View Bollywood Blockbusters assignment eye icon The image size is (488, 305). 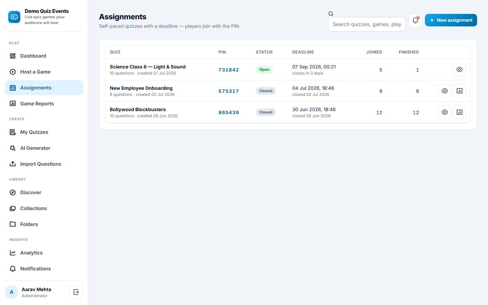pos(445,112)
